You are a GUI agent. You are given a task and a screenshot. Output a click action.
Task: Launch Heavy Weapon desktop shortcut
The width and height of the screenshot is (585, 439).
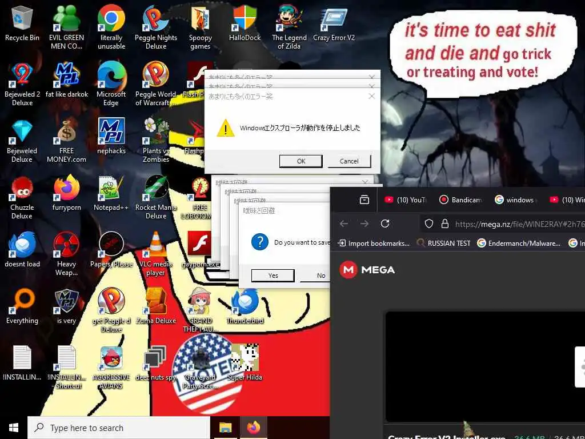66,254
